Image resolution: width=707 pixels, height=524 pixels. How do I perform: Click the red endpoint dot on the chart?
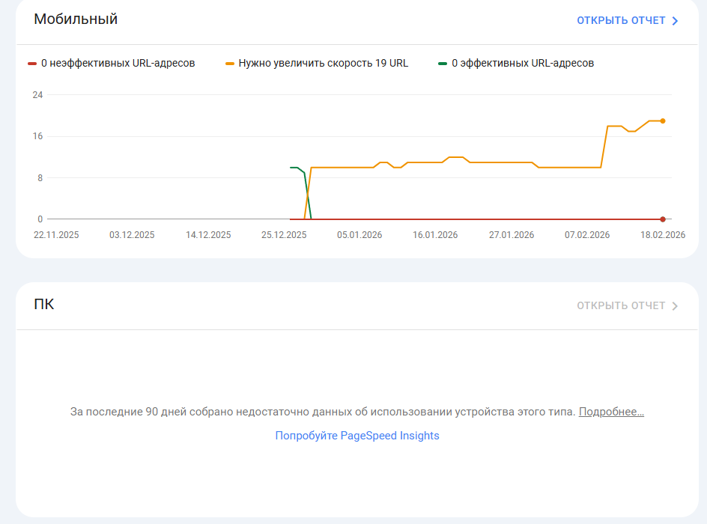point(663,219)
